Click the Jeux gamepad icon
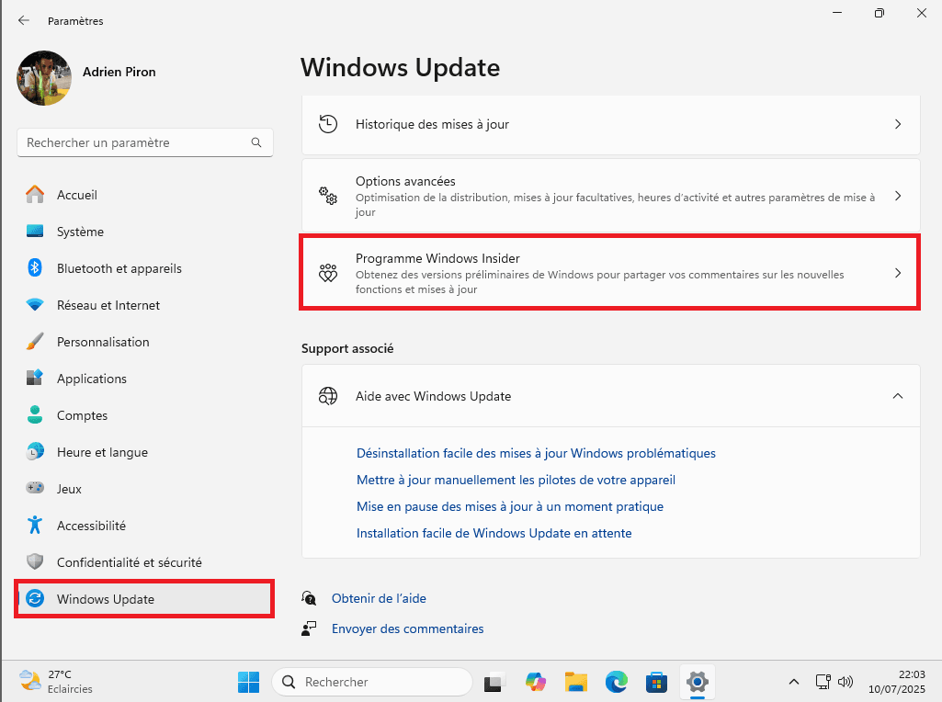 [x=35, y=488]
